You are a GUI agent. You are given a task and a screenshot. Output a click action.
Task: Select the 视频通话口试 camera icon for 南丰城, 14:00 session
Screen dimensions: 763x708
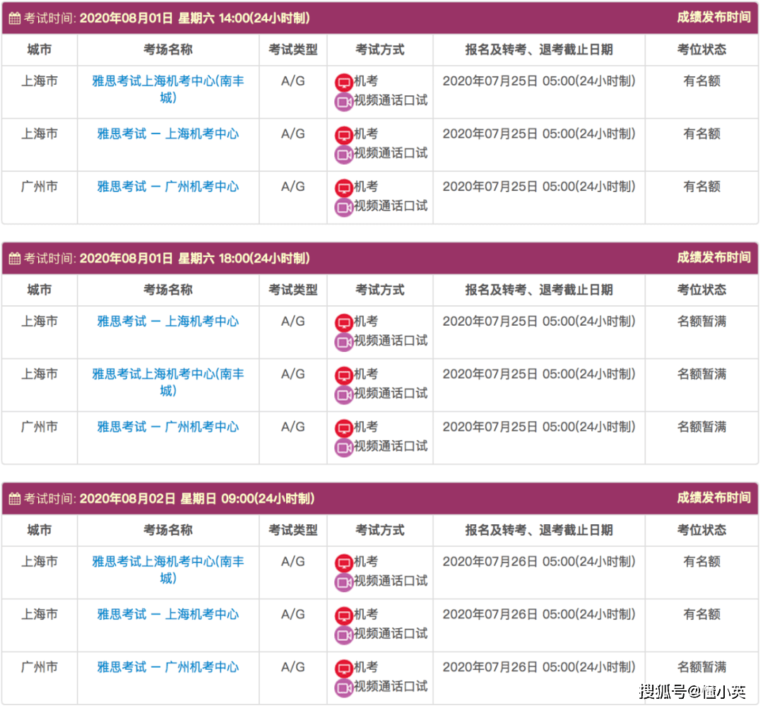(x=344, y=102)
